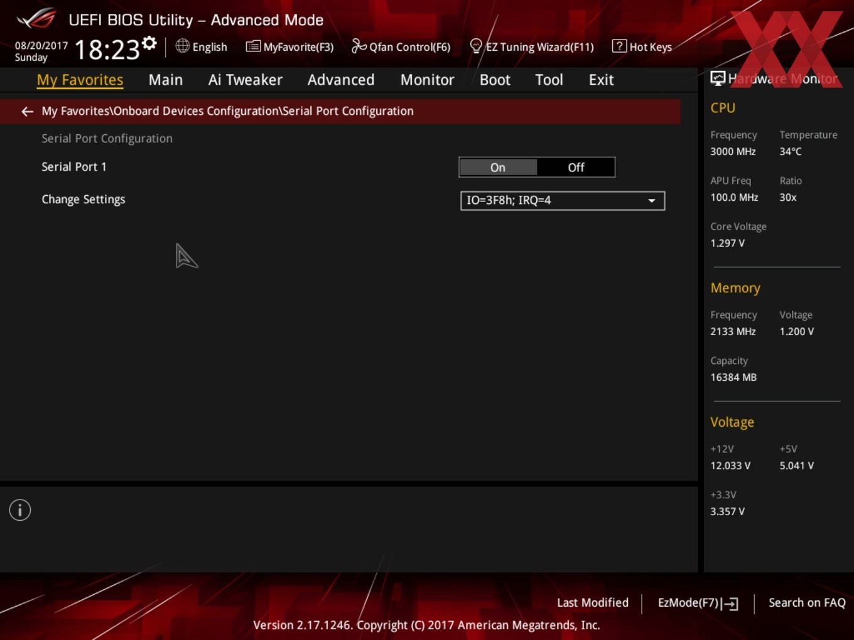Click the Voltage section heading

click(732, 422)
